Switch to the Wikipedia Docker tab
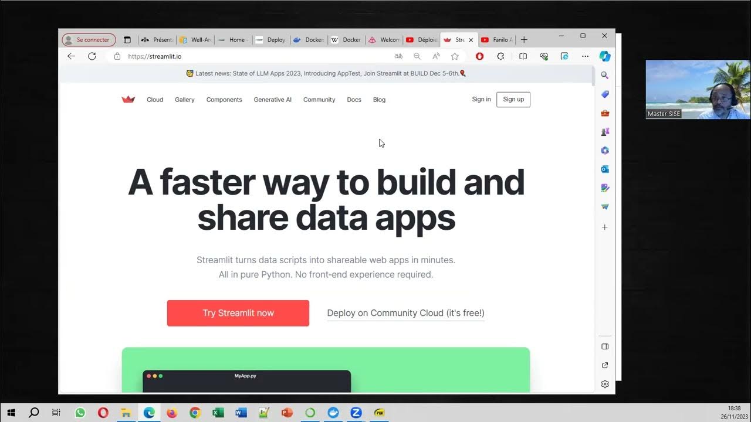Image resolution: width=751 pixels, height=422 pixels. click(x=346, y=40)
